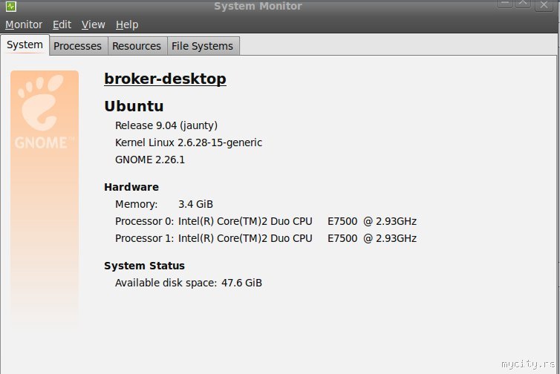This screenshot has width=560, height=374.
Task: Click the Kernel Linux version text
Action: [189, 142]
